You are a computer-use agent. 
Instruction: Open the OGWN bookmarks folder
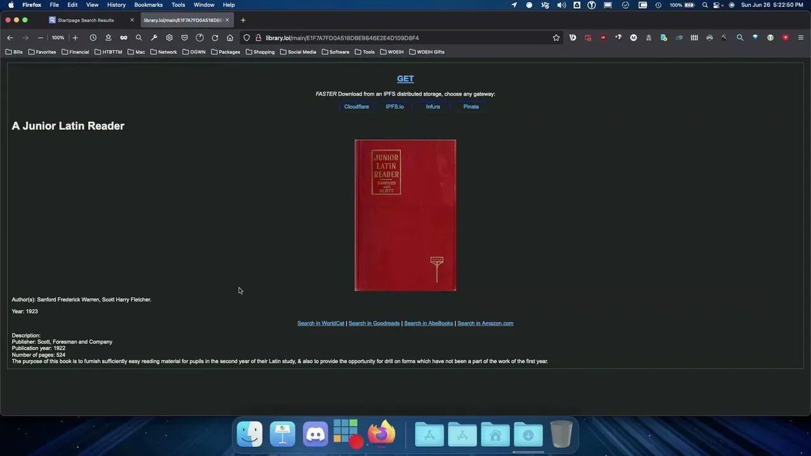pos(194,52)
